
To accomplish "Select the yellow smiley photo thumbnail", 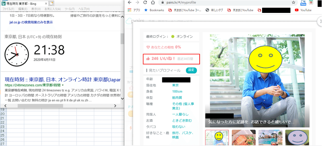I will coord(217,137).
